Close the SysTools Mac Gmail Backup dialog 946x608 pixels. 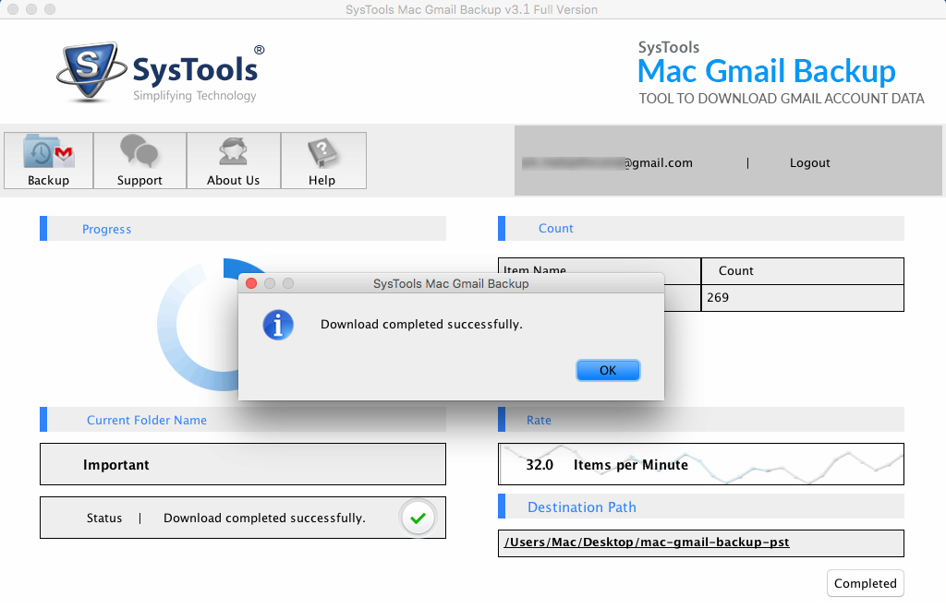click(x=251, y=283)
